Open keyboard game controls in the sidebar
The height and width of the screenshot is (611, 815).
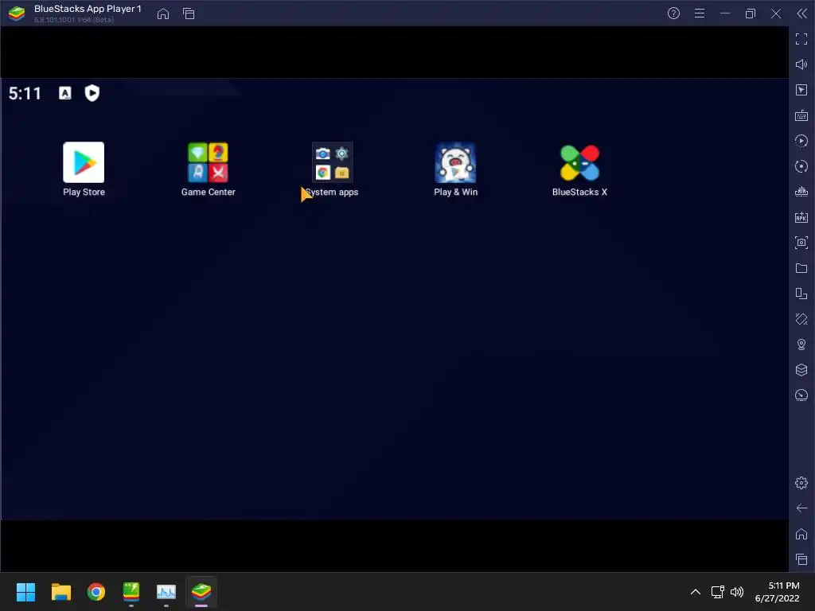click(801, 115)
